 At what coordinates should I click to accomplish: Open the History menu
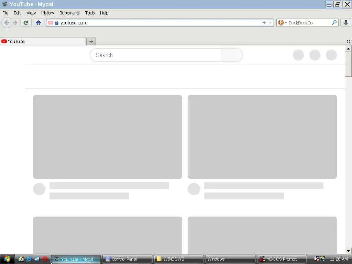[47, 13]
